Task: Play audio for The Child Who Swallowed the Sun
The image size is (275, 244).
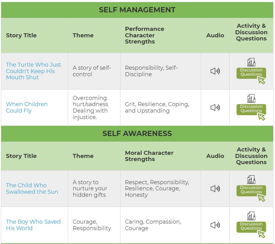Action: [215, 188]
